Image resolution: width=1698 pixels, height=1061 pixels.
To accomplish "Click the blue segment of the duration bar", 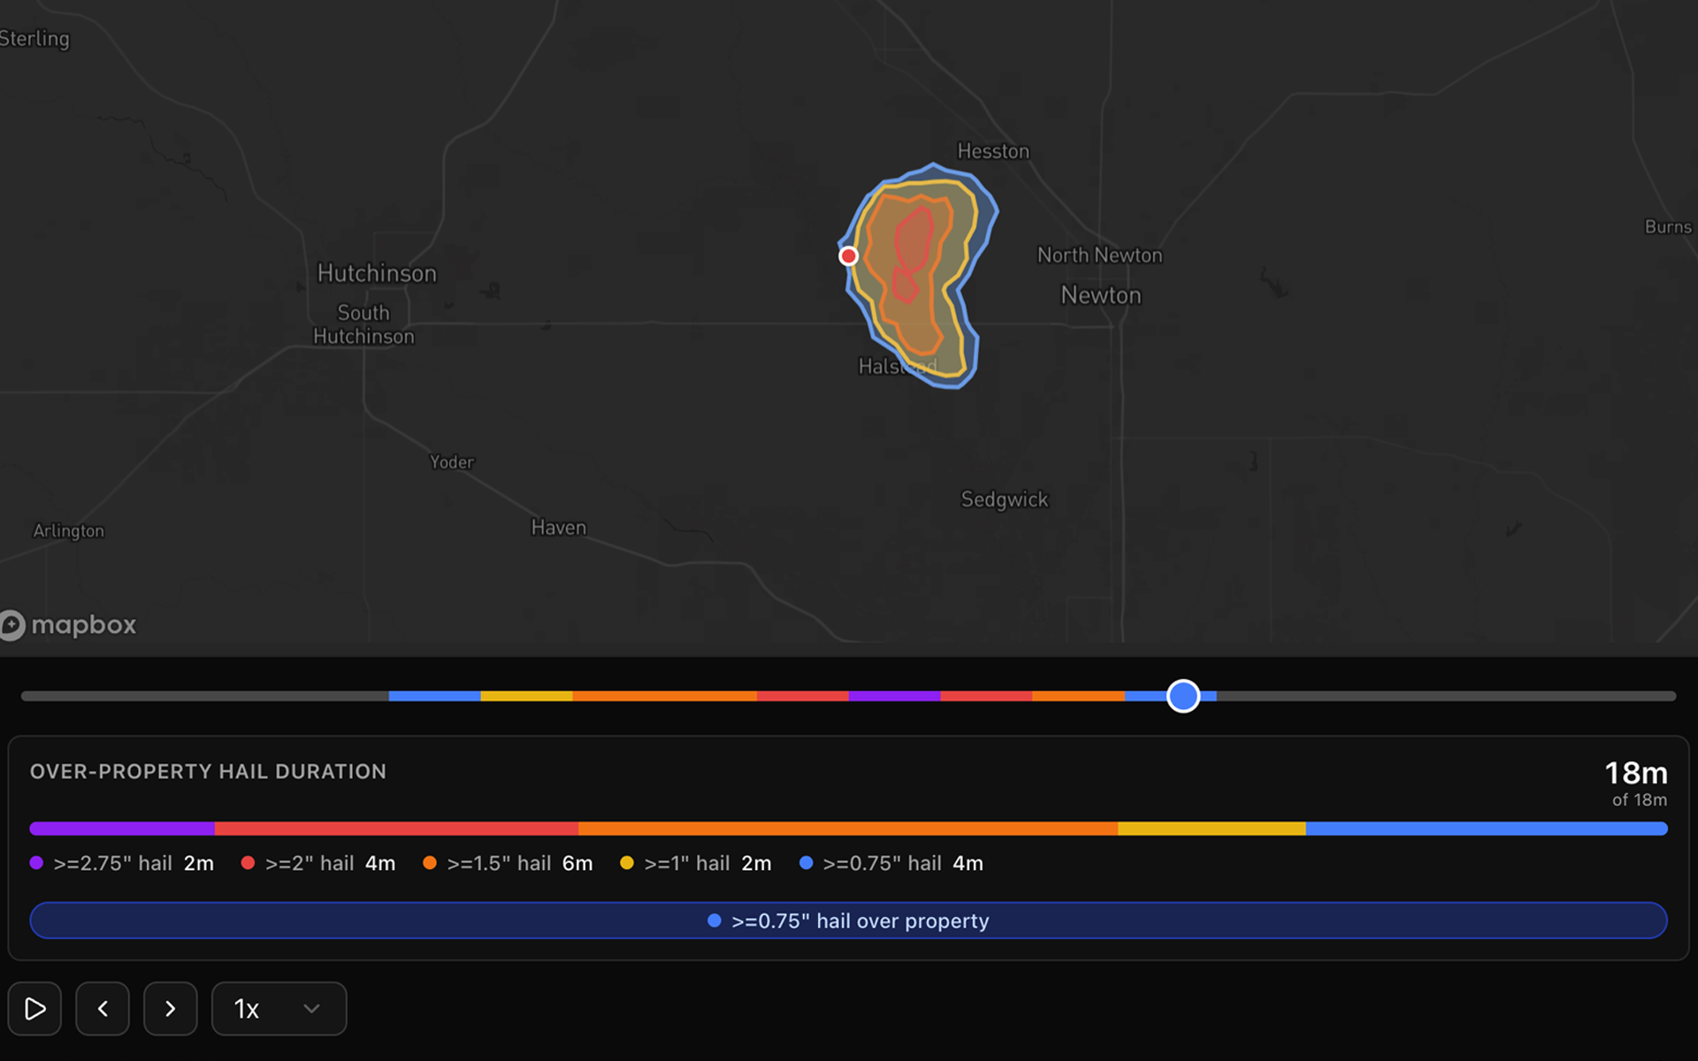I will point(1487,828).
